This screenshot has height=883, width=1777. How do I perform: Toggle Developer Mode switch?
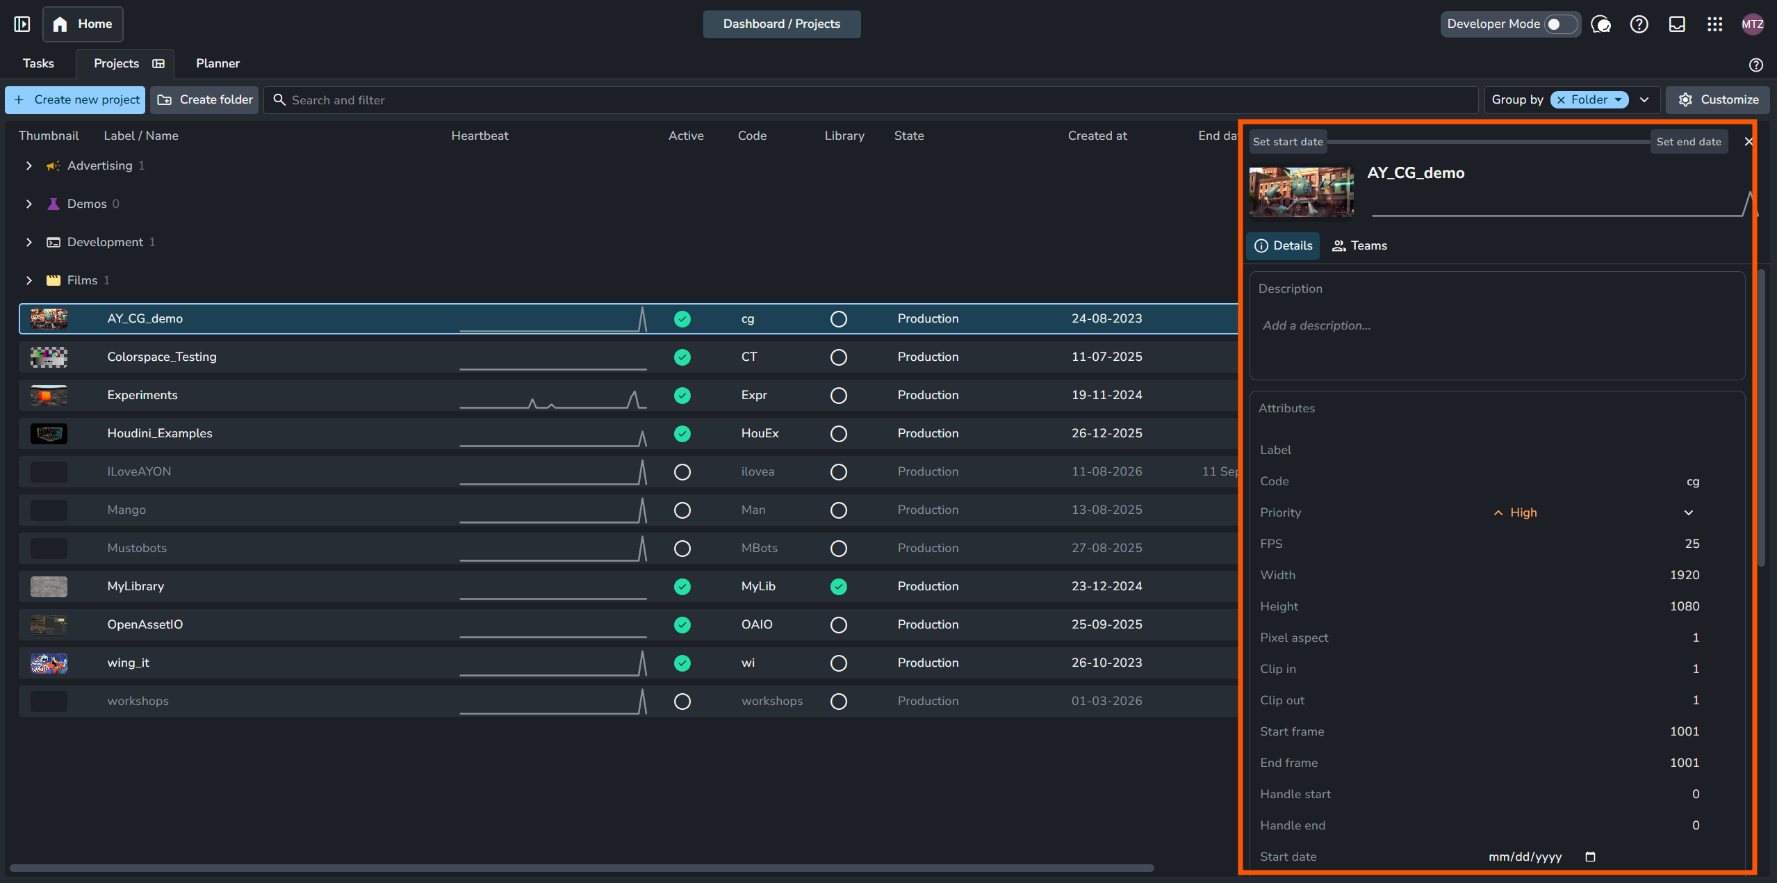(1560, 24)
